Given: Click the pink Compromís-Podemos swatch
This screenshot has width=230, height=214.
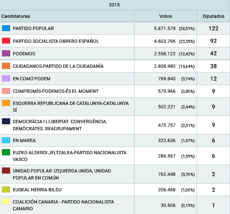Looking at the screenshot, I should (x=6, y=91).
